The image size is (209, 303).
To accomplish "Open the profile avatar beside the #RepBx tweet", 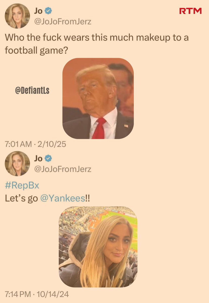I will [x=17, y=164].
